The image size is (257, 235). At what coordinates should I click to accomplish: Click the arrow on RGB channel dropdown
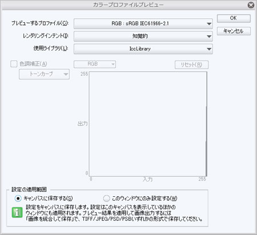pyautogui.click(x=113, y=64)
